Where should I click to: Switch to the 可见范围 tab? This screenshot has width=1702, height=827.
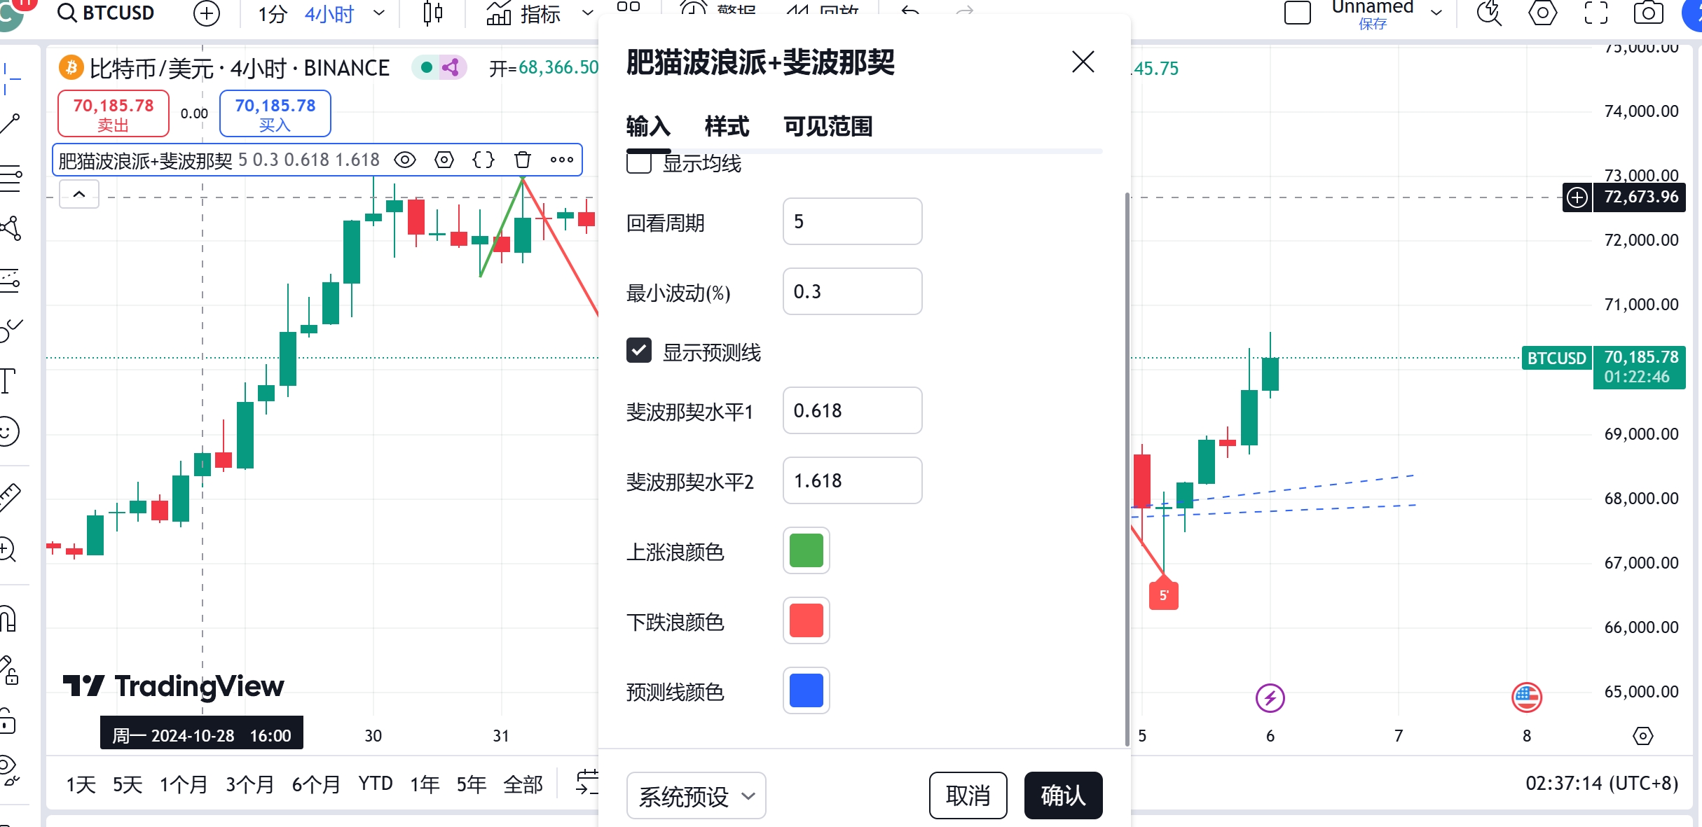(828, 127)
